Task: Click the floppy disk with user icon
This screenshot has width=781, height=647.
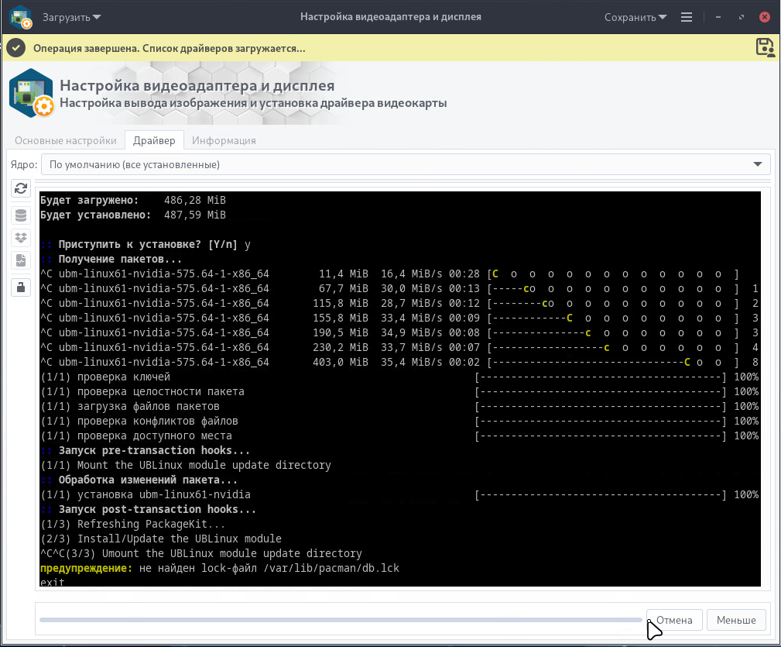Action: (765, 47)
